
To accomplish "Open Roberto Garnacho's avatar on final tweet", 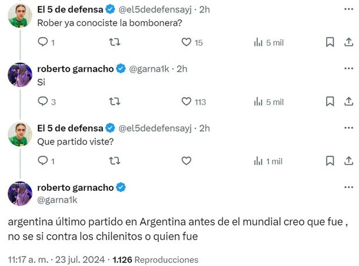I will point(19,193).
